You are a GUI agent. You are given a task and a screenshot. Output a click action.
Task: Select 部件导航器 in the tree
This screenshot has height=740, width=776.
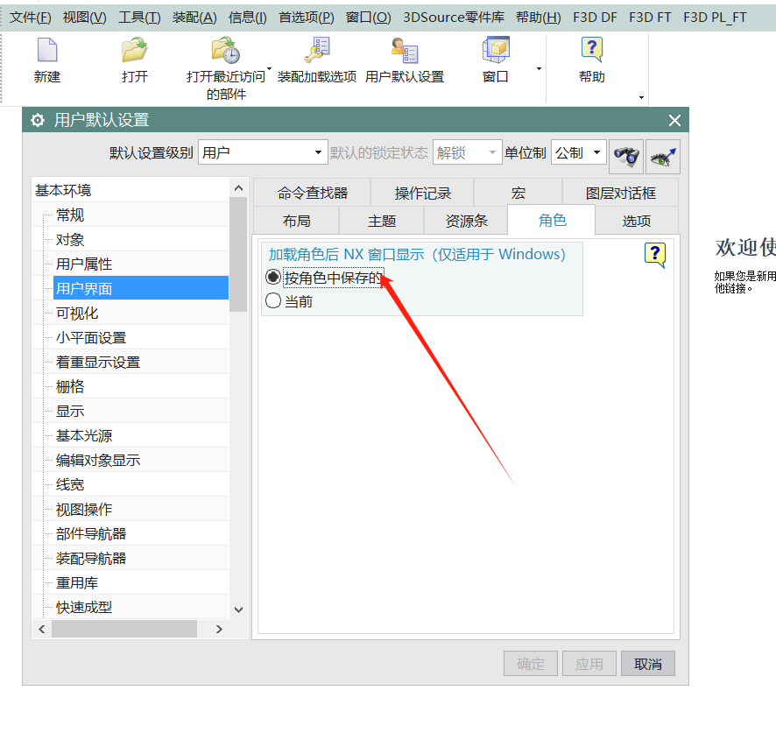click(x=91, y=533)
